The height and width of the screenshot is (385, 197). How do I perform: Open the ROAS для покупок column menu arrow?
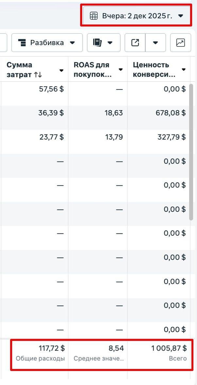[121, 70]
